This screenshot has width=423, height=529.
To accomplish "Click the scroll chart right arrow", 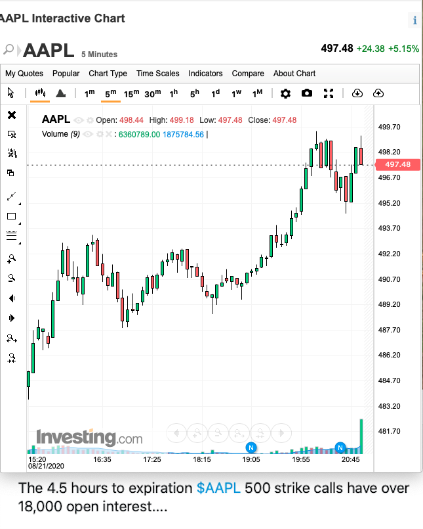I will [12, 318].
